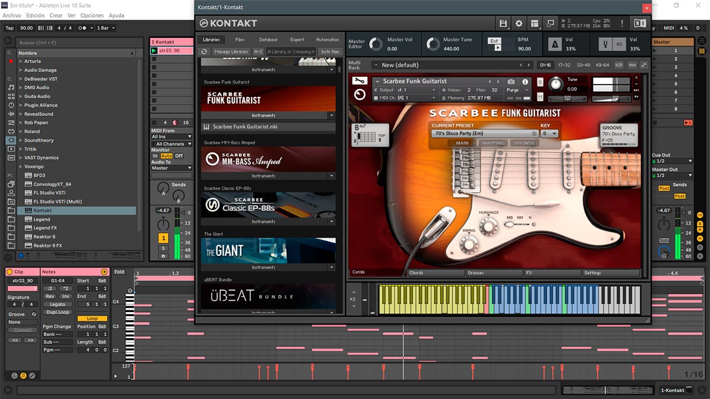
Task: Expand the Arturia folder in browser
Action: click(x=20, y=61)
